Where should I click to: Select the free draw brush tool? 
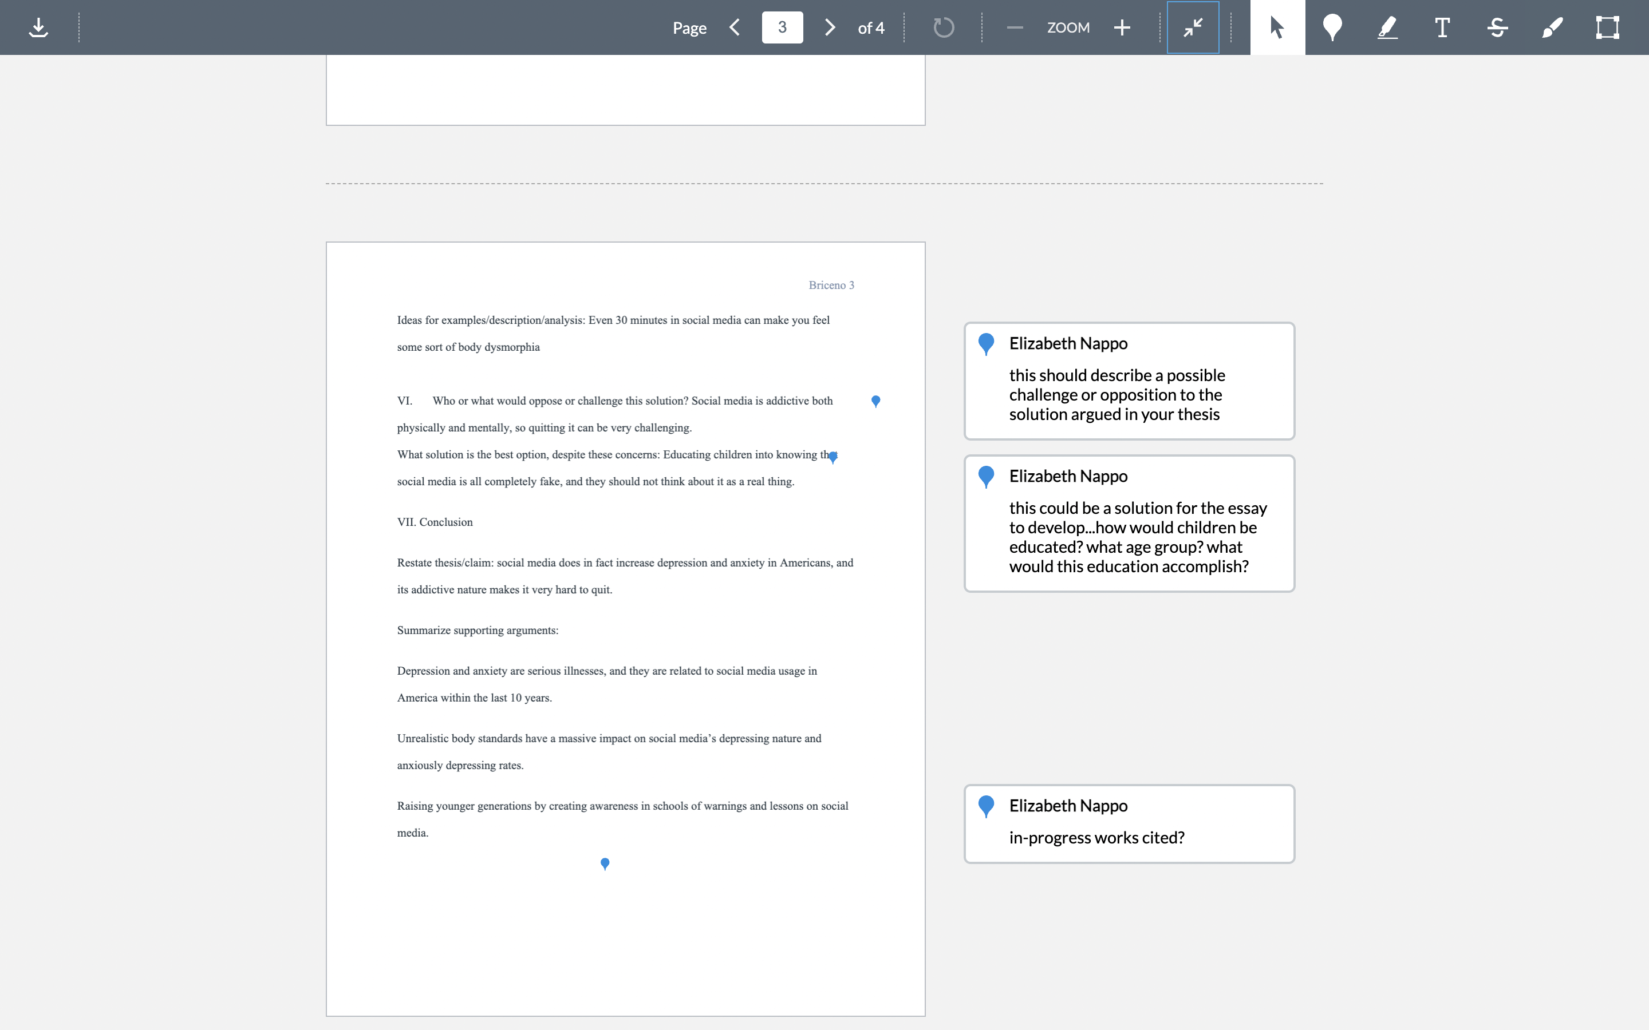coord(1552,27)
